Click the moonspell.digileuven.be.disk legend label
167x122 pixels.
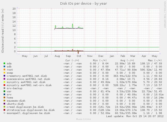pos(28,113)
